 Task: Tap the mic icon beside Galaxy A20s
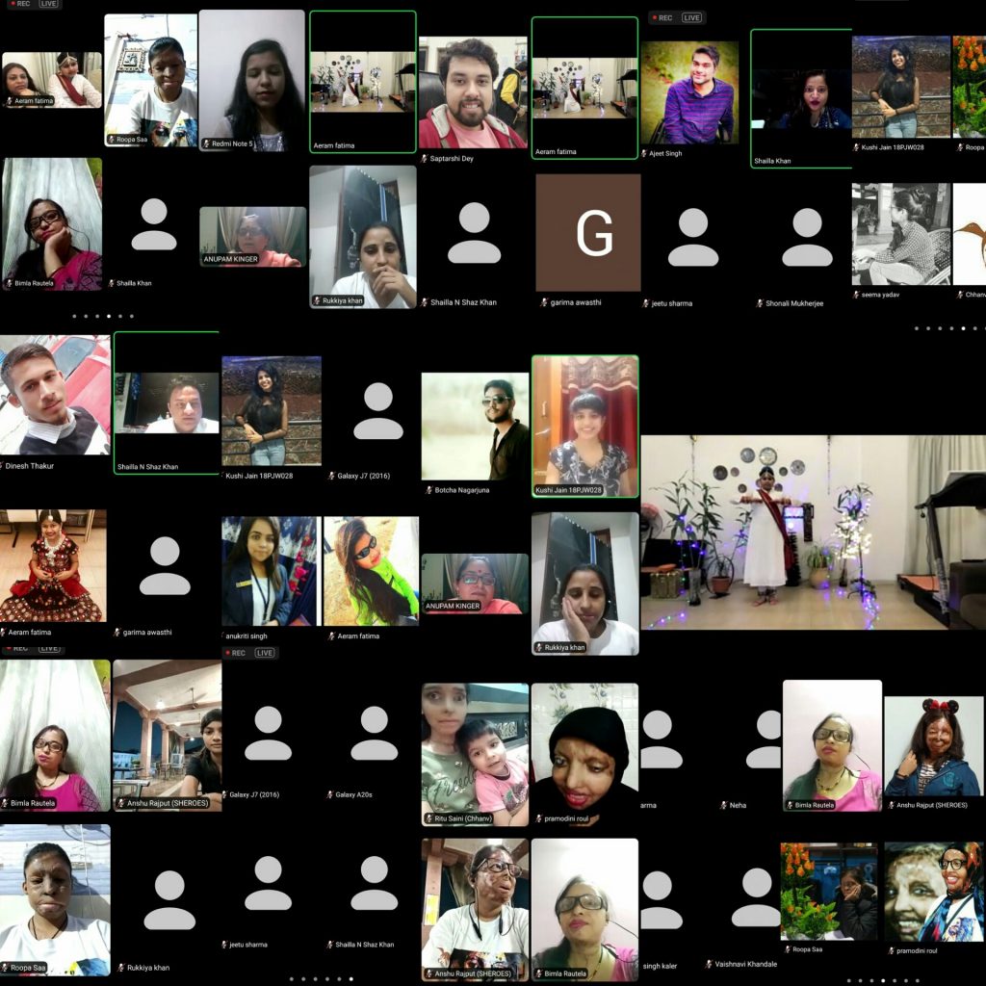coord(330,795)
